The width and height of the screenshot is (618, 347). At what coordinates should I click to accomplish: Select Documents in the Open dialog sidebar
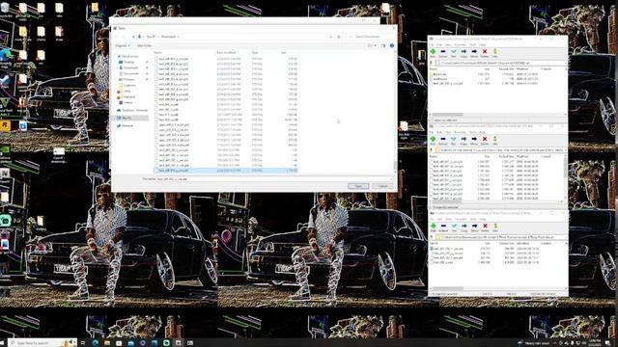(131, 73)
